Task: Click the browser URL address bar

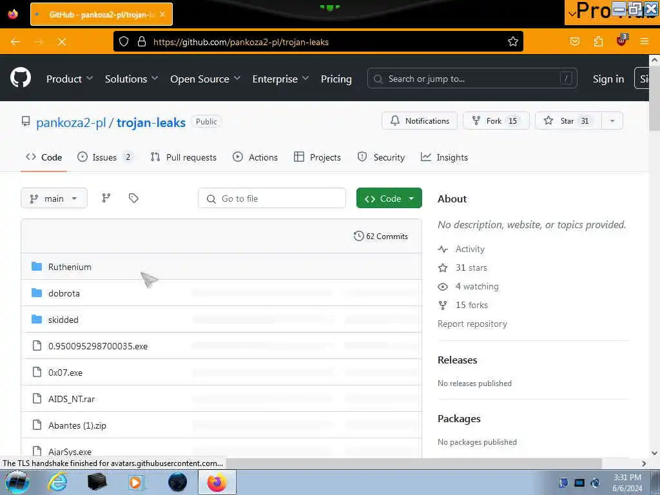Action: point(318,42)
